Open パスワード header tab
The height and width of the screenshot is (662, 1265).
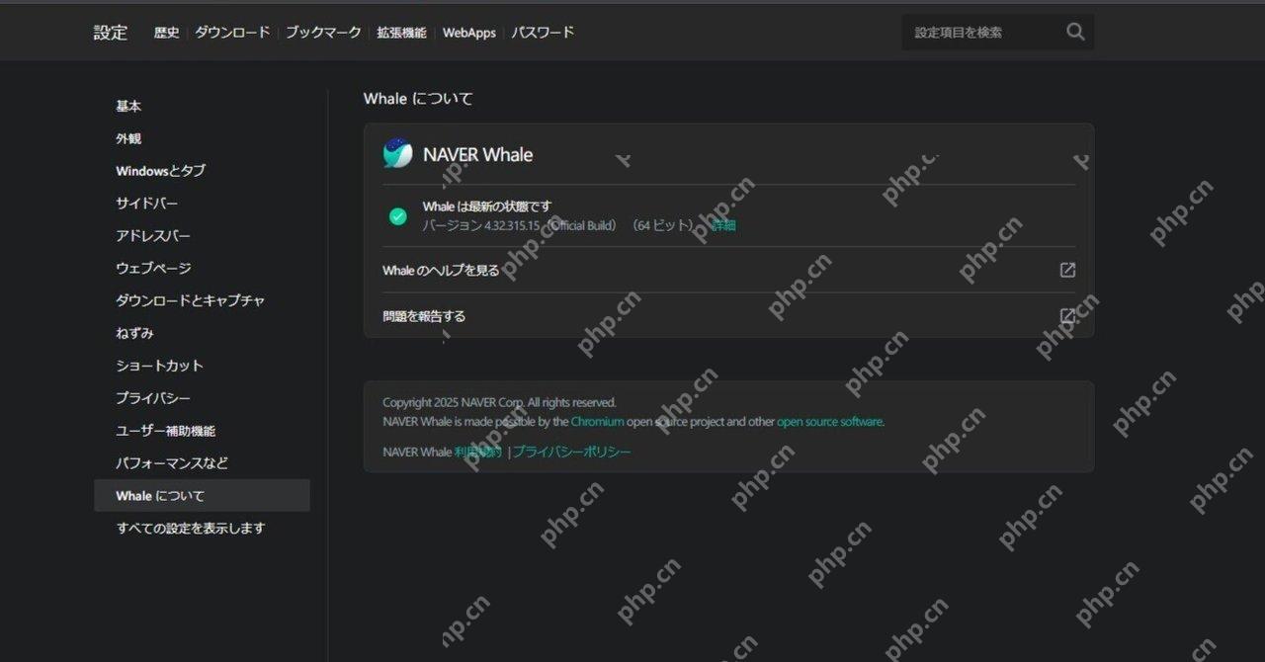tap(543, 33)
